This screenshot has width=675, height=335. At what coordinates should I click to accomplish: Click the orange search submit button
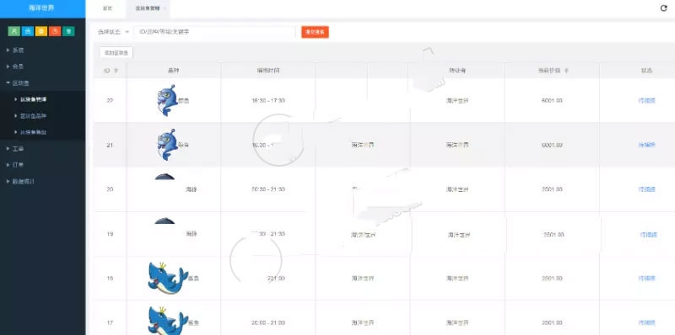315,32
